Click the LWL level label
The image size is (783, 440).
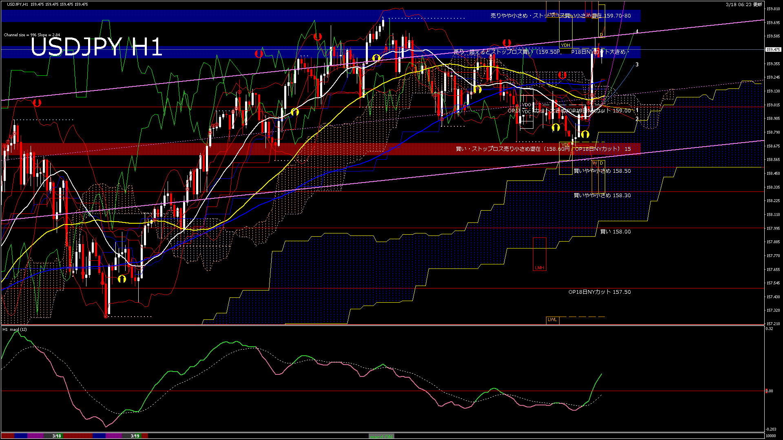pyautogui.click(x=552, y=320)
